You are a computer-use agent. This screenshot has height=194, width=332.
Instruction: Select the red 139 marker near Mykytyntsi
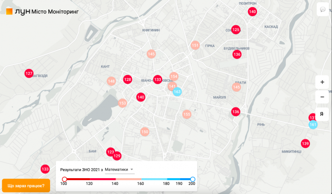pyautogui.click(x=305, y=144)
